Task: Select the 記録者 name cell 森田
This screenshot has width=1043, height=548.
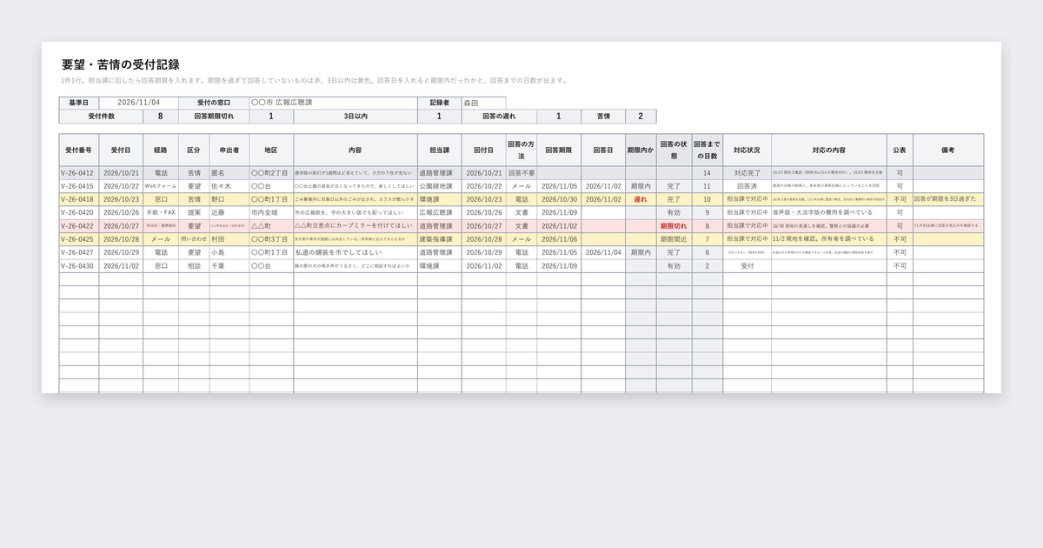Action: [483, 103]
